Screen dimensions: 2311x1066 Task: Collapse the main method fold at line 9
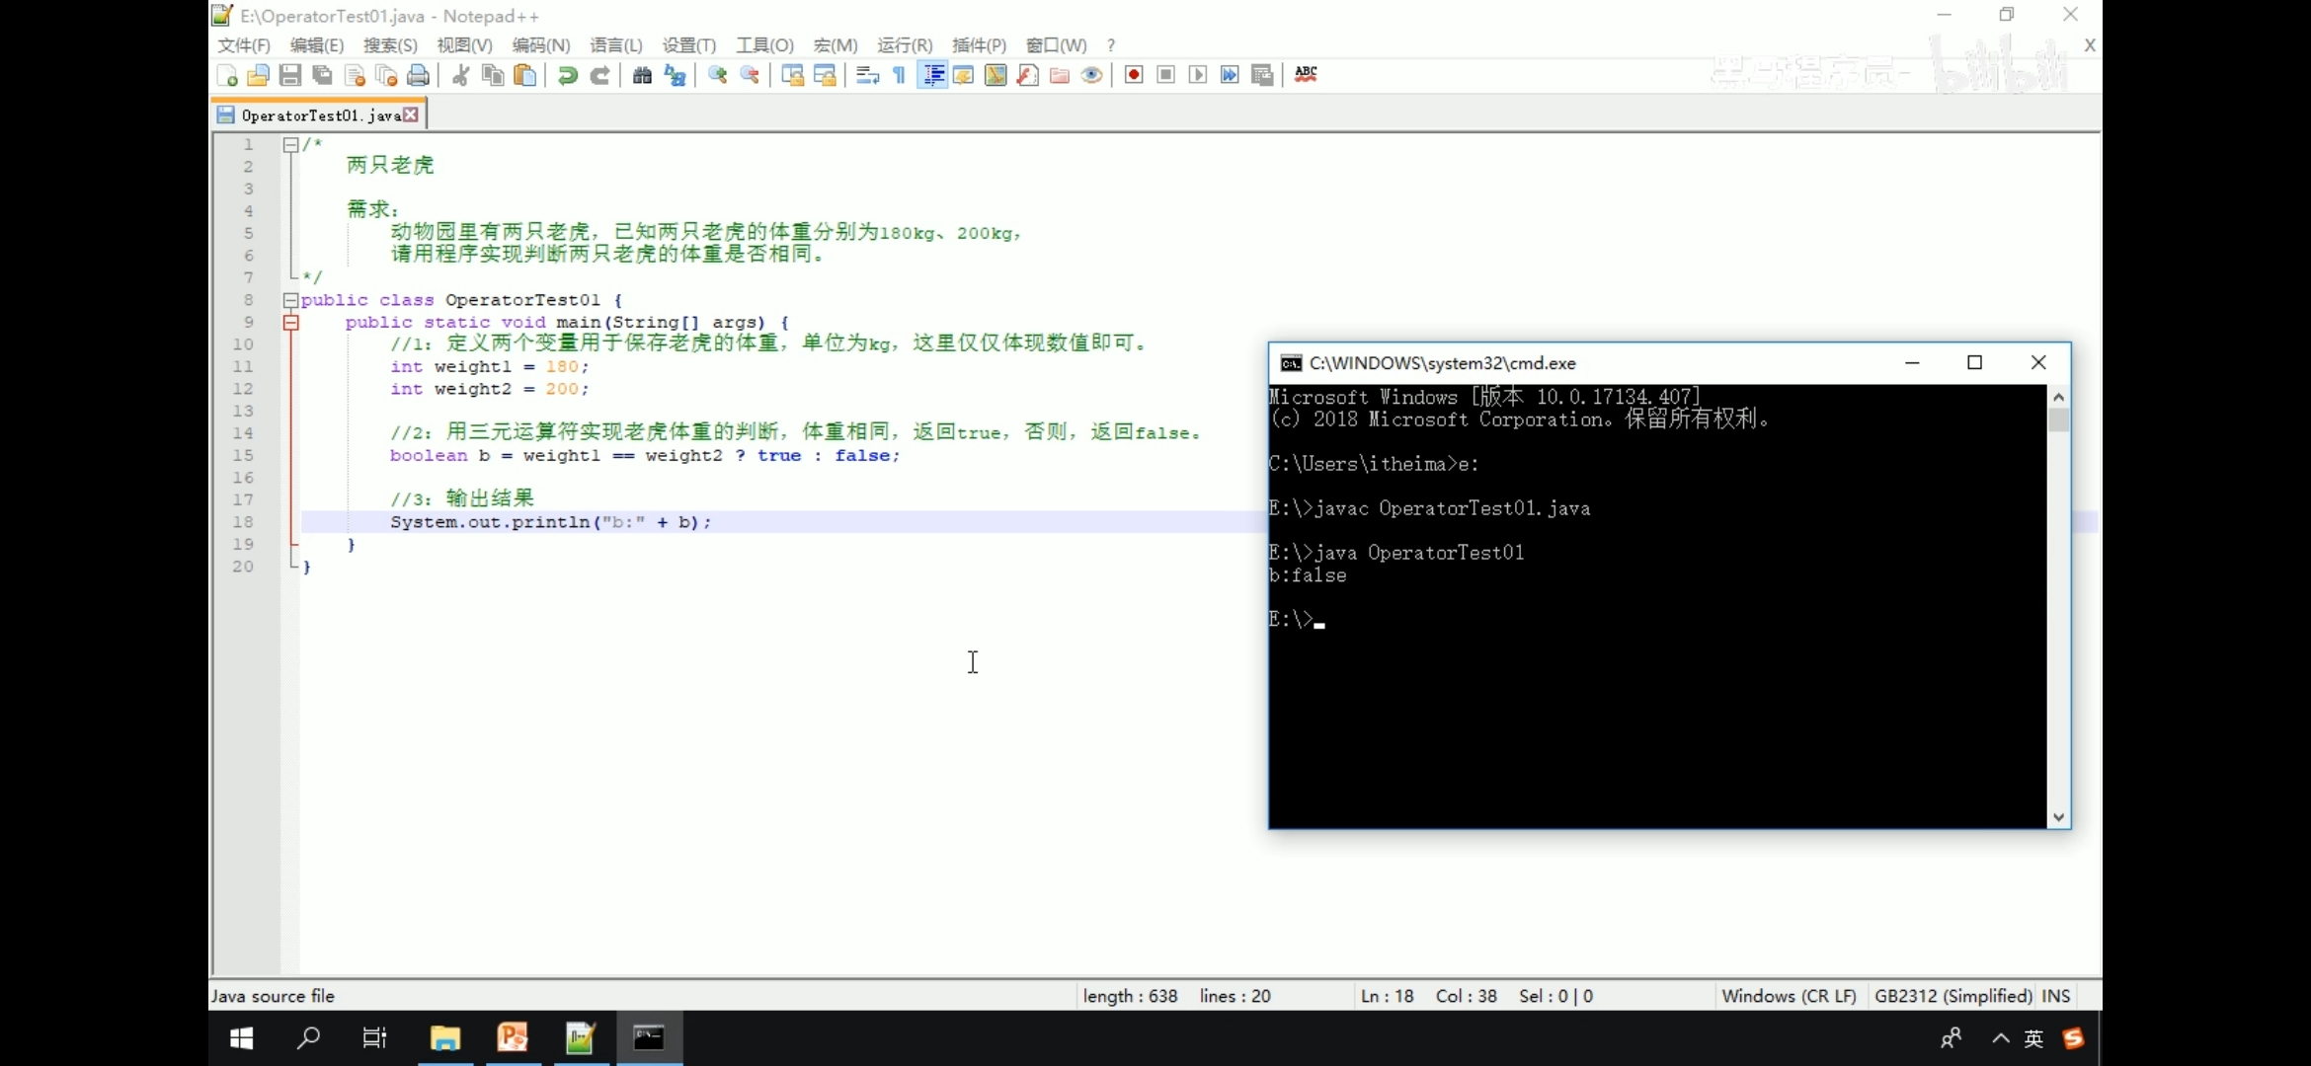coord(290,323)
